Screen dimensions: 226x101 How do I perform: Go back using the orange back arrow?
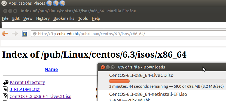[5, 34]
